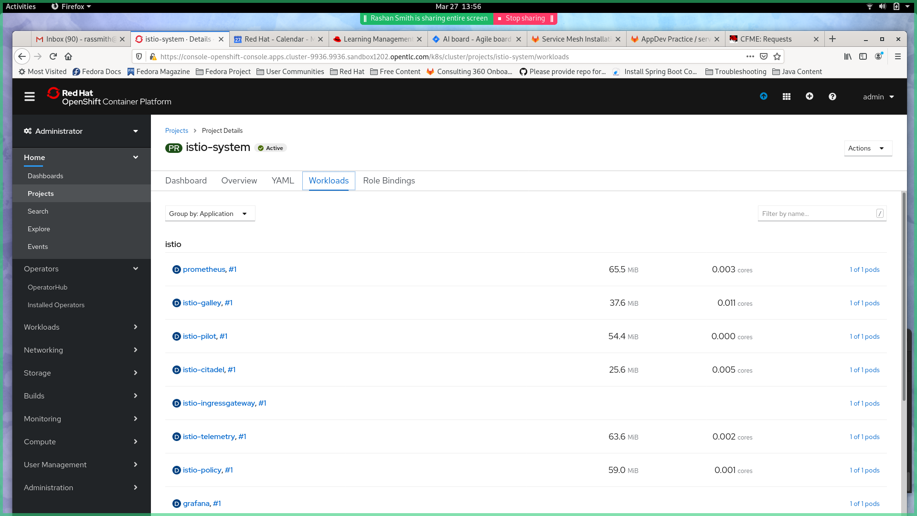This screenshot has width=917, height=516.
Task: Click the cluster update arrow icon
Action: tap(763, 97)
